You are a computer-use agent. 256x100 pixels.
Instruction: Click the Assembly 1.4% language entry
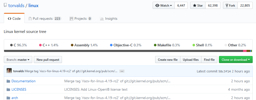pos(84,45)
